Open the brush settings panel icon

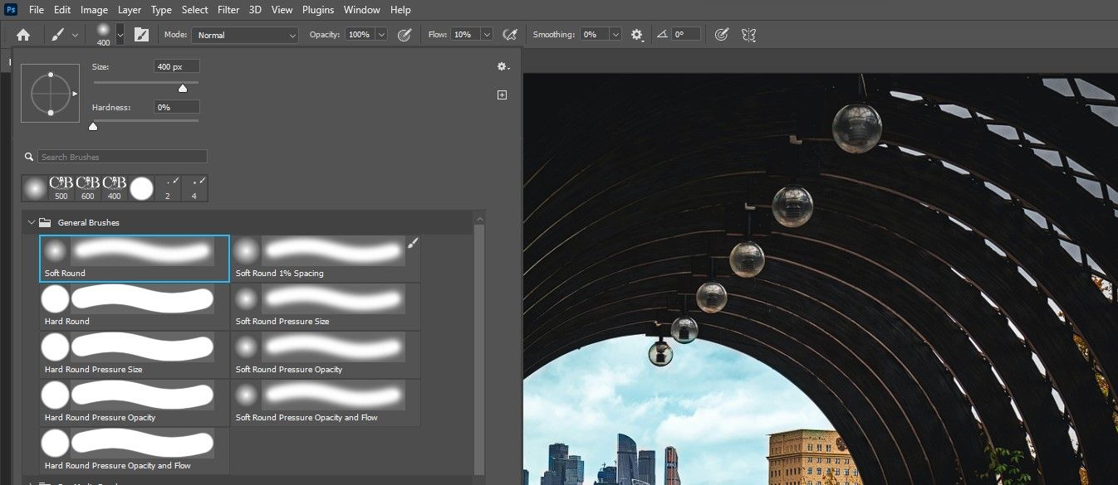point(141,35)
